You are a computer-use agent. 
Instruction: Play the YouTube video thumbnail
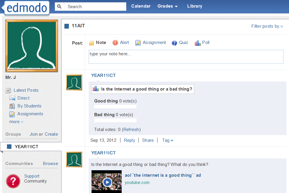coord(106,182)
